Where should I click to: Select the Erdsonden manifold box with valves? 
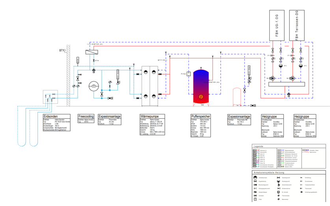point(50,97)
